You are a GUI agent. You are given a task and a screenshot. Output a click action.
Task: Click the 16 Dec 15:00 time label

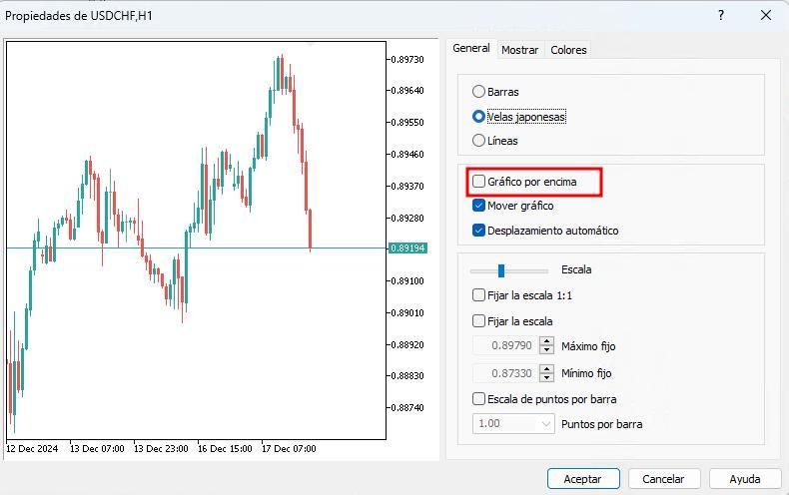225,449
